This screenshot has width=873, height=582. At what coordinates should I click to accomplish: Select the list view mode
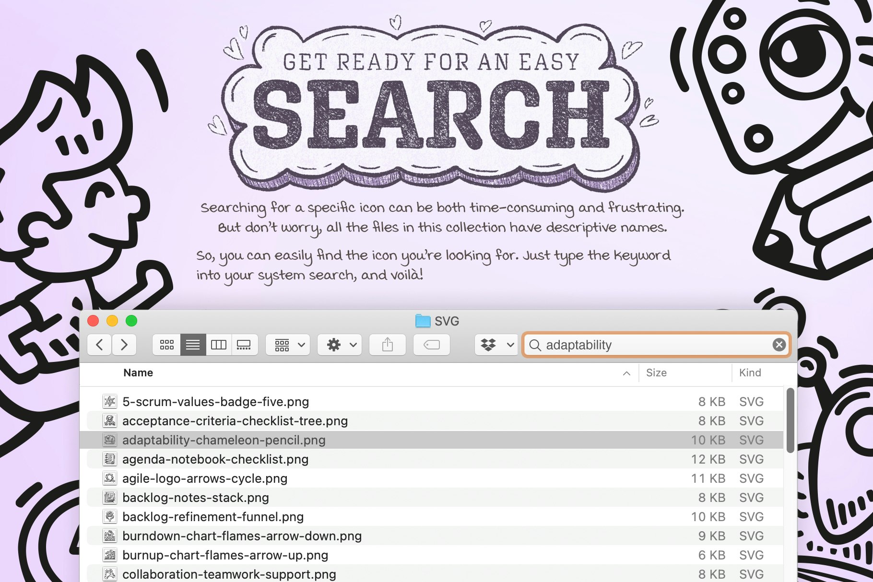pos(193,345)
